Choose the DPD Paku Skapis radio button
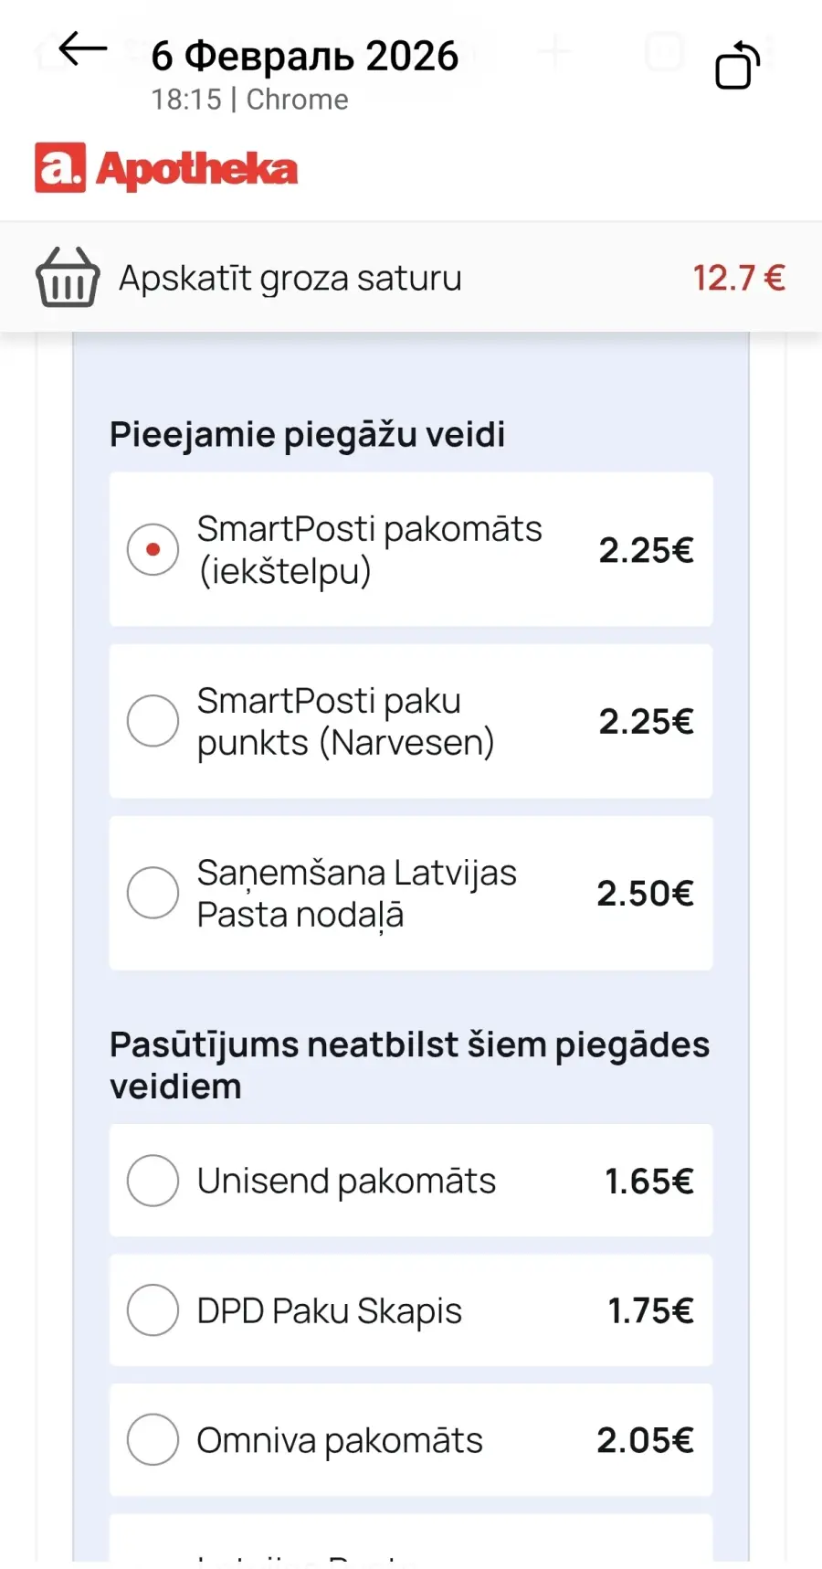The width and height of the screenshot is (822, 1569). click(x=153, y=1310)
